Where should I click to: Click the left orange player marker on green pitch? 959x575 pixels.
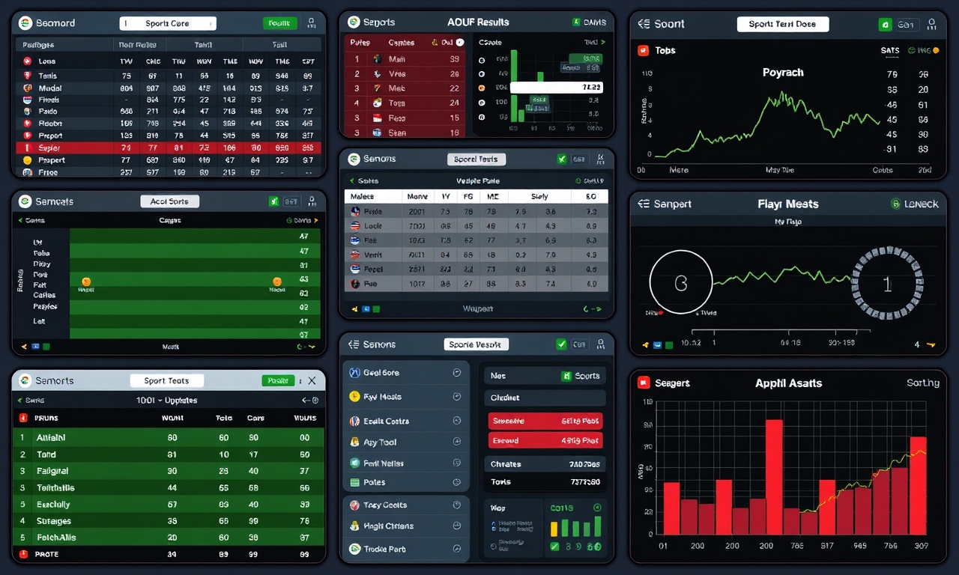85,282
